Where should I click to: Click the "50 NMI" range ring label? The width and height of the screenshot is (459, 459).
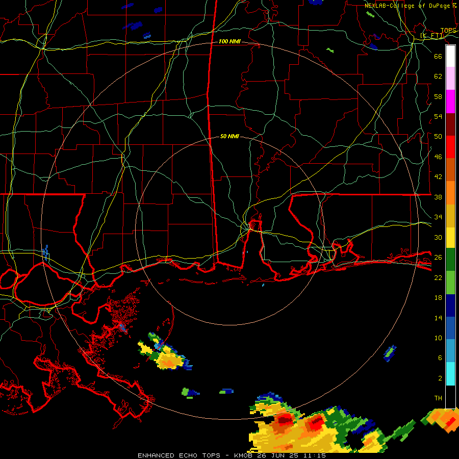pos(229,136)
